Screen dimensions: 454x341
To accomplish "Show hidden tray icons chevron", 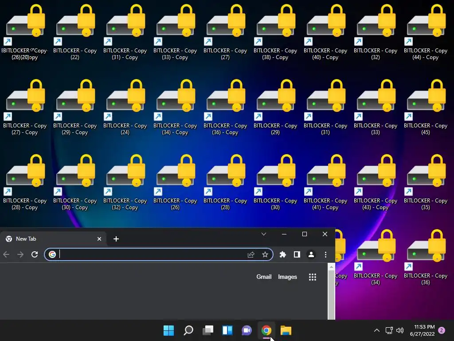I will [x=377, y=330].
